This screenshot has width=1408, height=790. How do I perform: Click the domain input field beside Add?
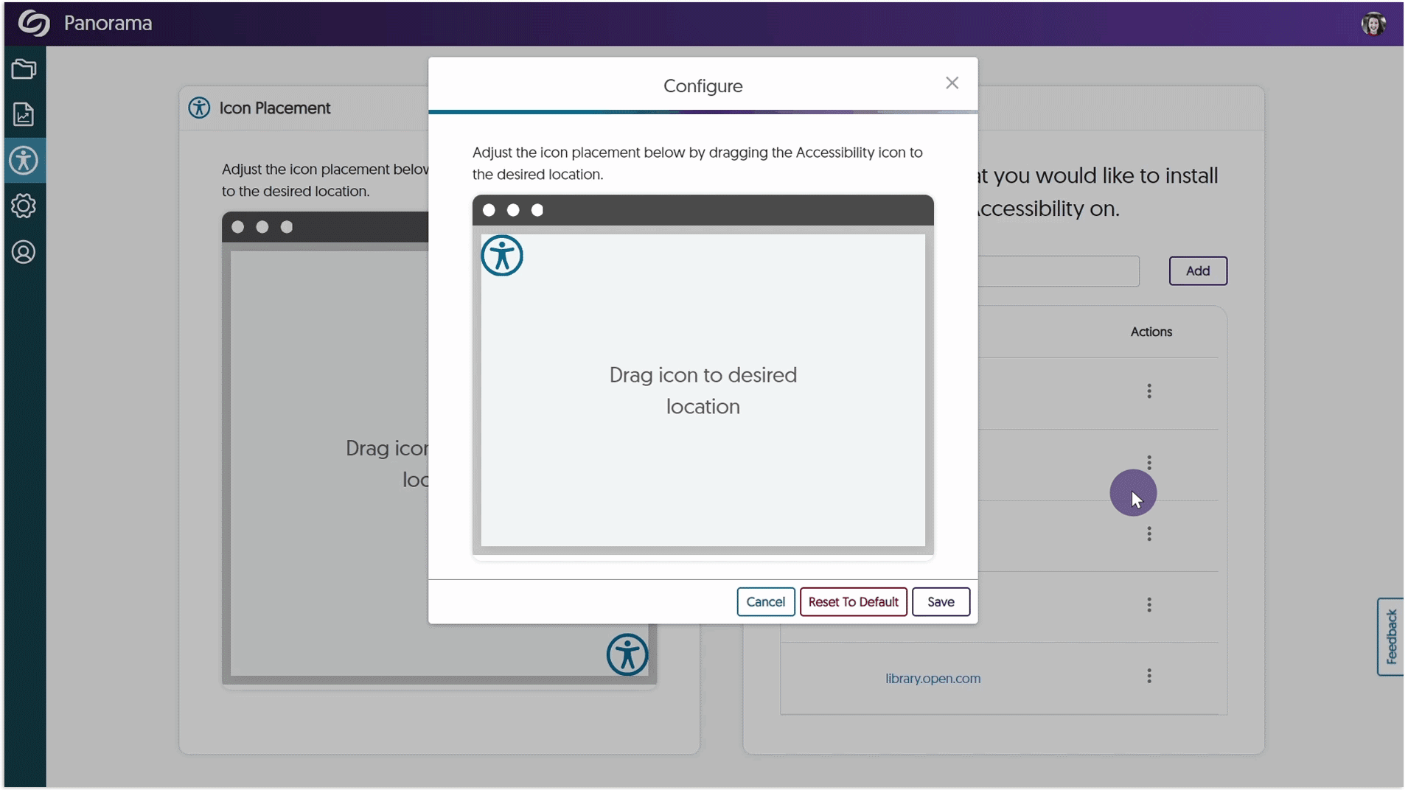point(1058,271)
